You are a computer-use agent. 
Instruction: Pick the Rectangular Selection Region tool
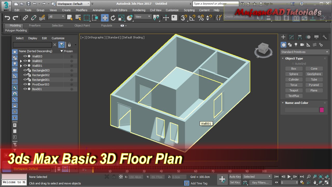click(x=87, y=18)
